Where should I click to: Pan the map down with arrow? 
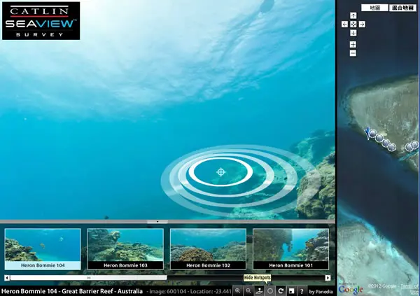coord(353,33)
